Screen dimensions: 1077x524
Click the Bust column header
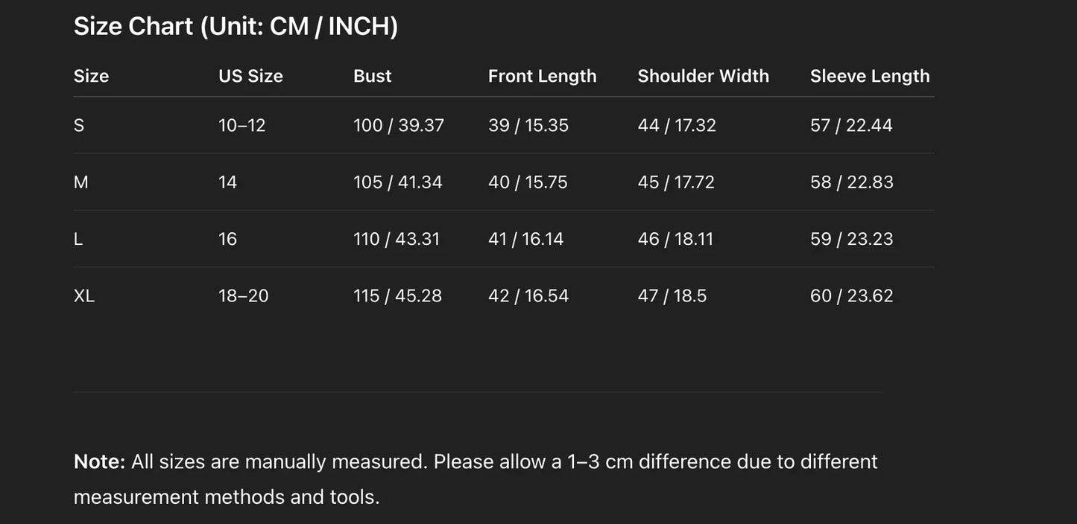point(372,76)
